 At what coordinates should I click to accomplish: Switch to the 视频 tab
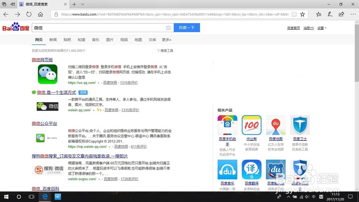tap(124, 40)
